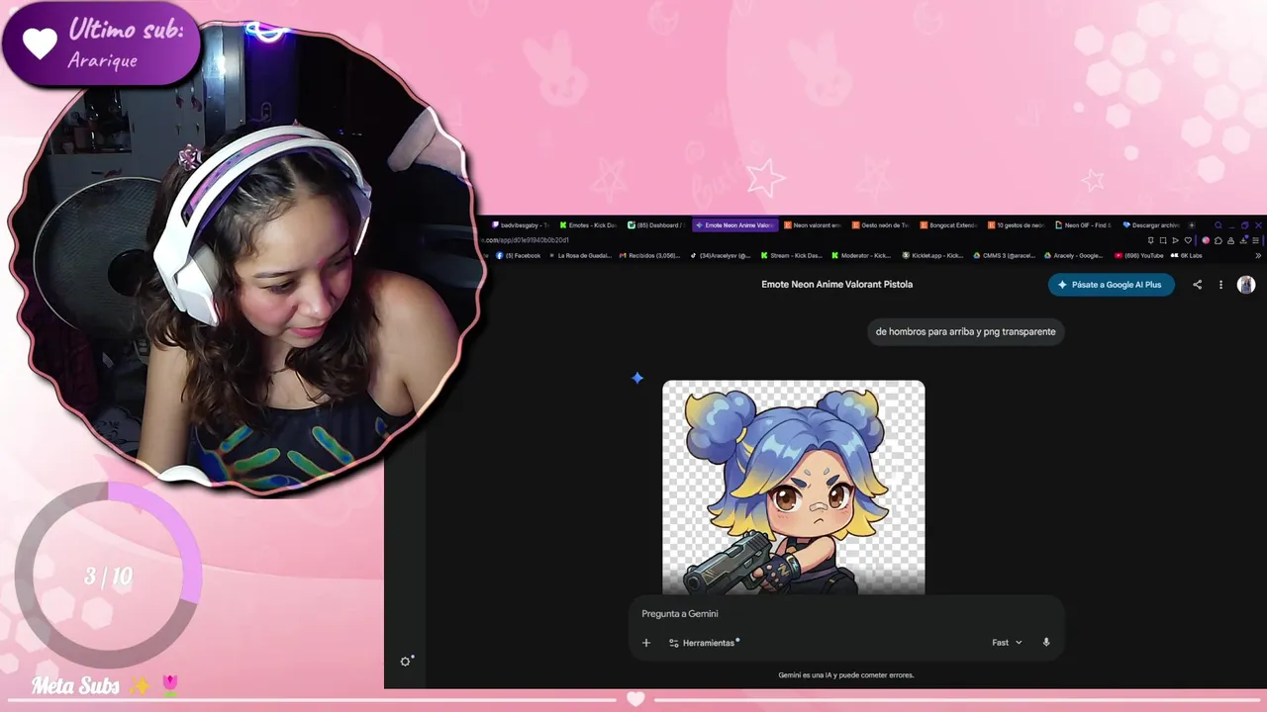
Task: Switch to the badvibesgaby browser tab
Action: click(x=521, y=225)
